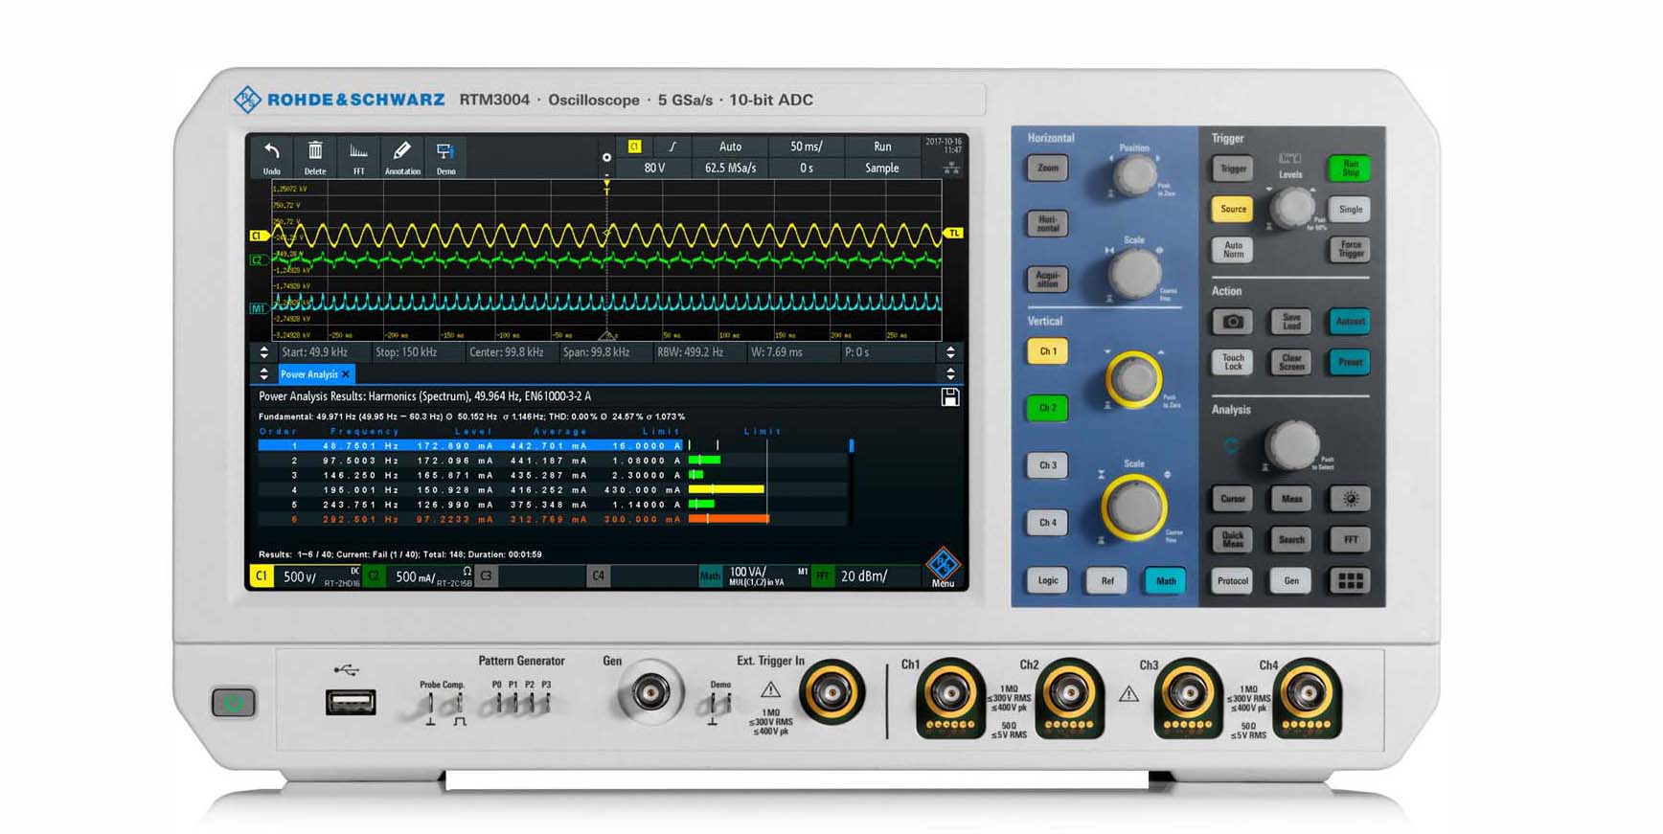The image size is (1663, 834).
Task: Open the Demo icon in toolbar
Action: pyautogui.click(x=445, y=157)
